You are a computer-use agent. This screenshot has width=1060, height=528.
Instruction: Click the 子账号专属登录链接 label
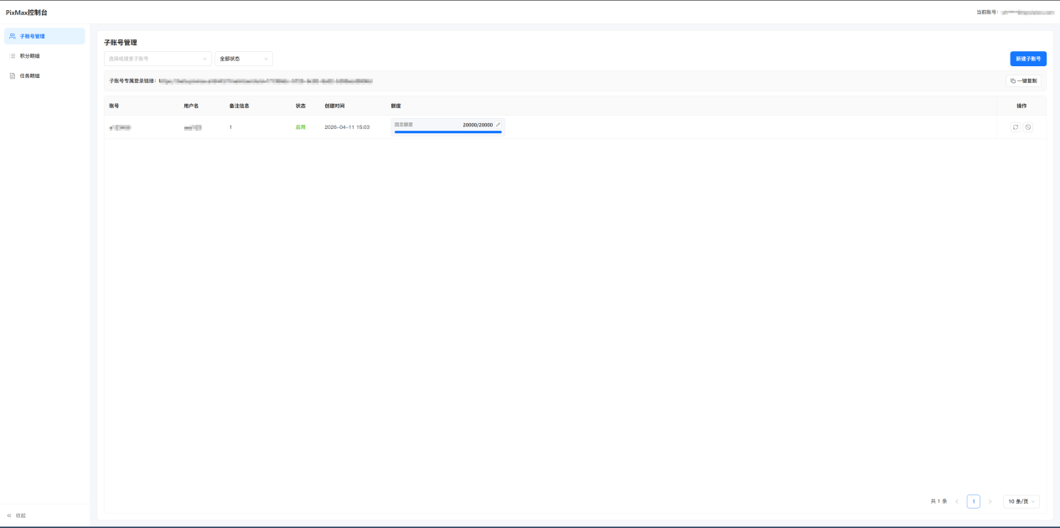[x=132, y=81]
